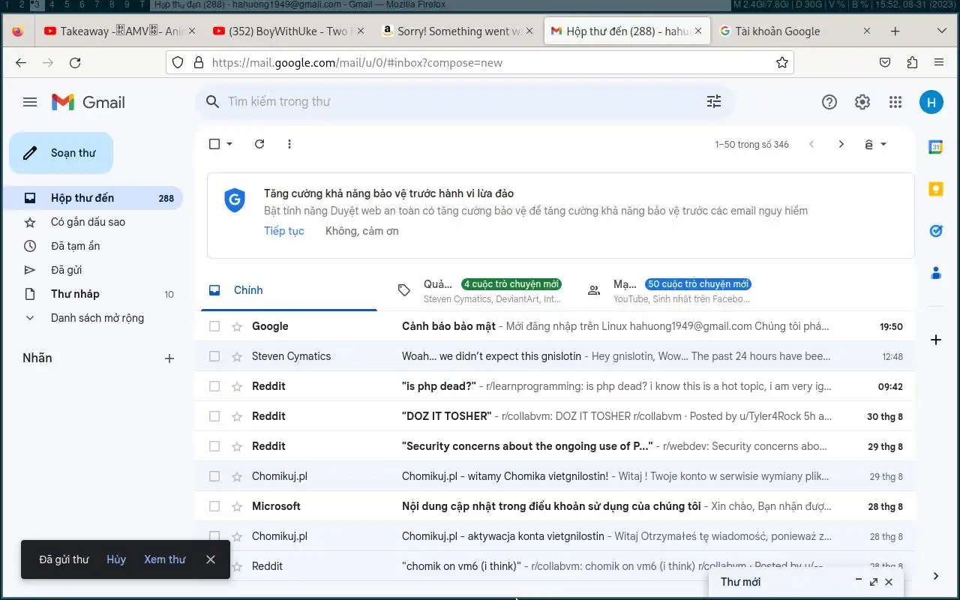Switch to the Takeaway AMV YouTube tab
The height and width of the screenshot is (600, 960).
point(120,31)
